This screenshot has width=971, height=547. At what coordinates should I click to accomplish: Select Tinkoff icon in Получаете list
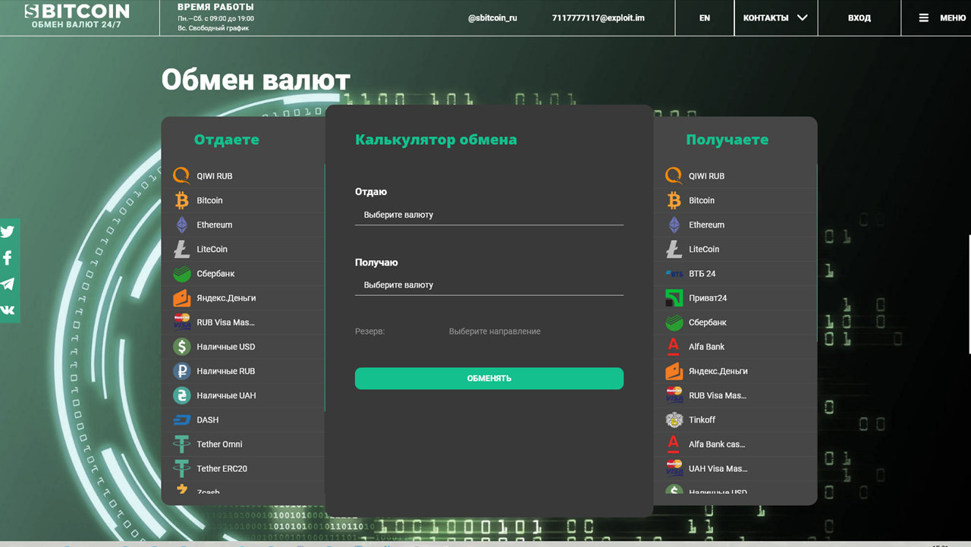(674, 420)
